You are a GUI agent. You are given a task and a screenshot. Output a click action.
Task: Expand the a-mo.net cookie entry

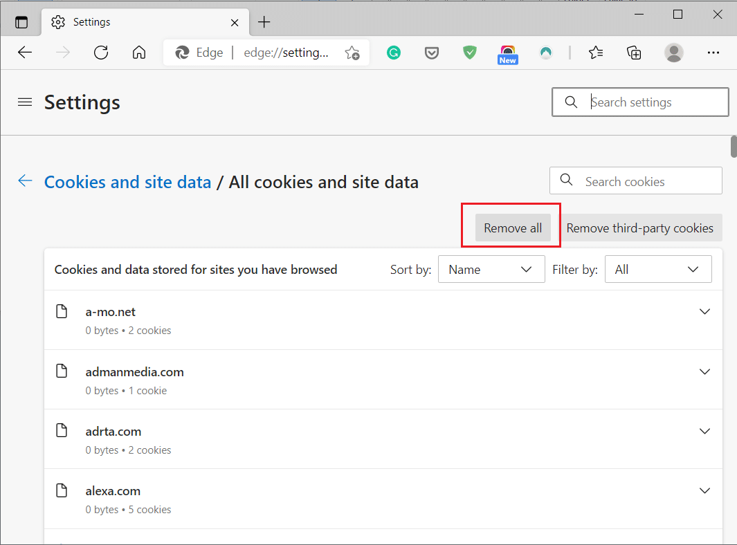click(704, 311)
